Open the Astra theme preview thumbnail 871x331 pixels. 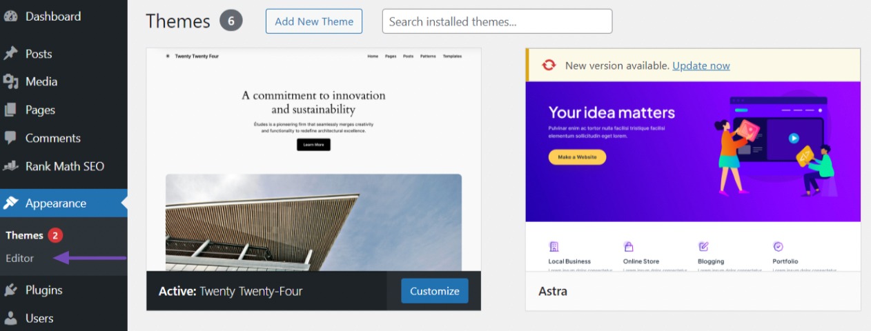[x=693, y=177]
